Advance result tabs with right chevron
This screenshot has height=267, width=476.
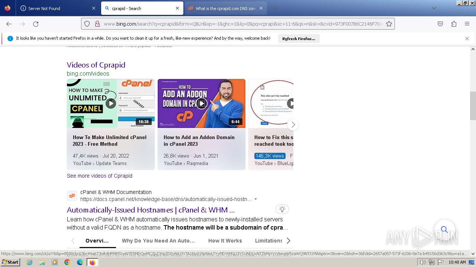(288, 241)
